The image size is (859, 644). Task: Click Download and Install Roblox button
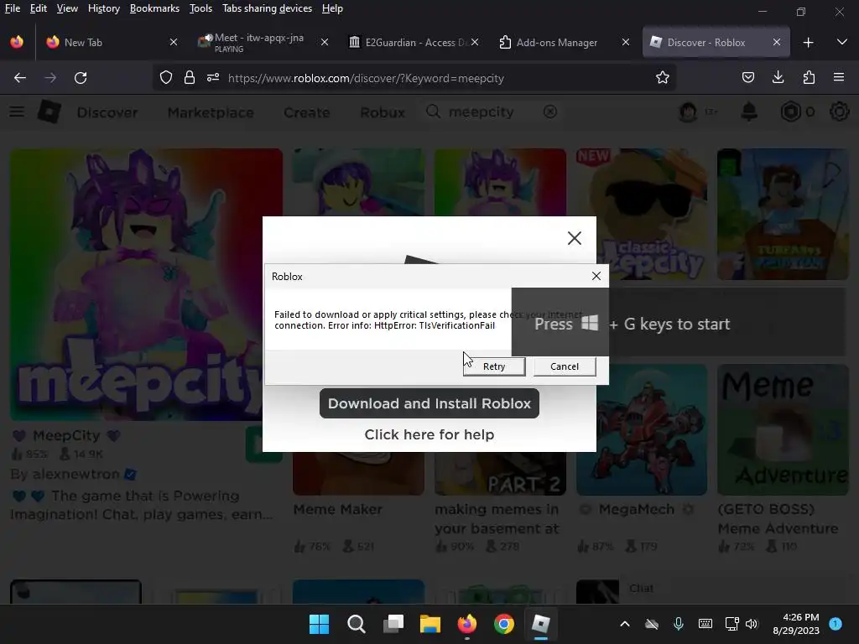429,403
